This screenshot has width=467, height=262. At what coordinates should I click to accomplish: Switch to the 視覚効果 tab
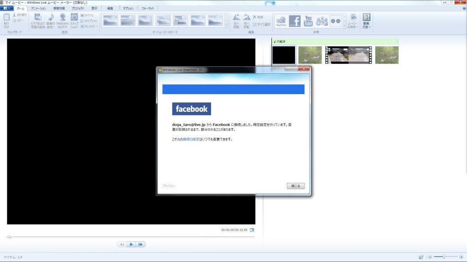(x=59, y=8)
